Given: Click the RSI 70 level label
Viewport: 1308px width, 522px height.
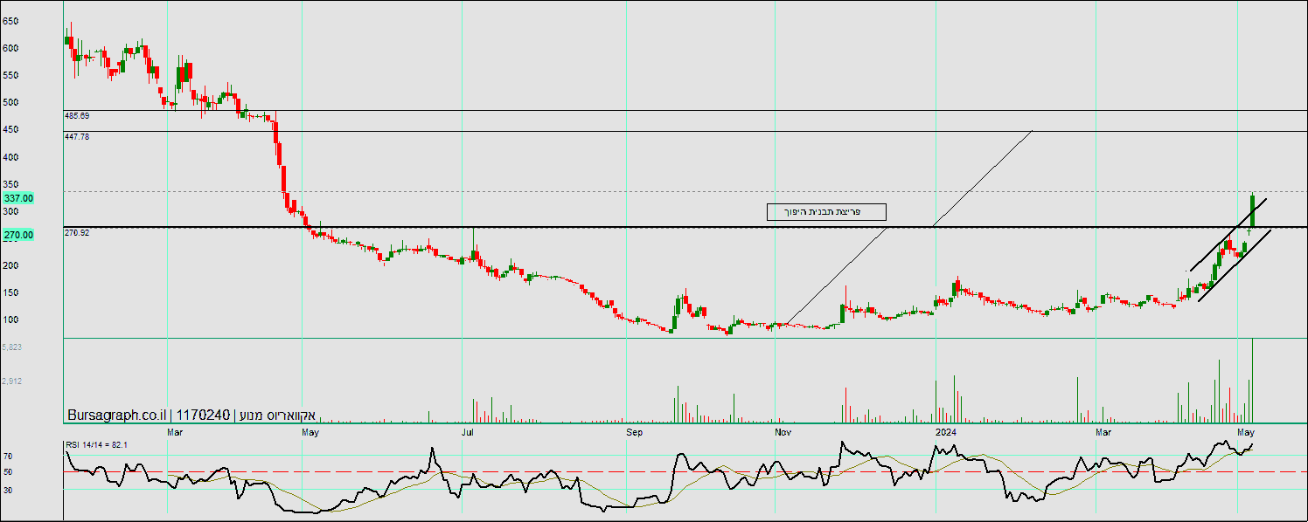Looking at the screenshot, I should 7,456.
